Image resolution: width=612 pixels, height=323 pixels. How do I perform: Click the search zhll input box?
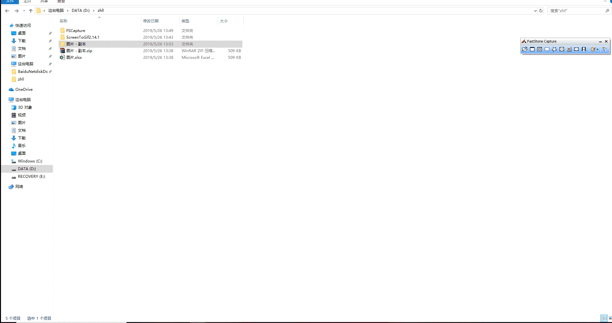(x=576, y=11)
